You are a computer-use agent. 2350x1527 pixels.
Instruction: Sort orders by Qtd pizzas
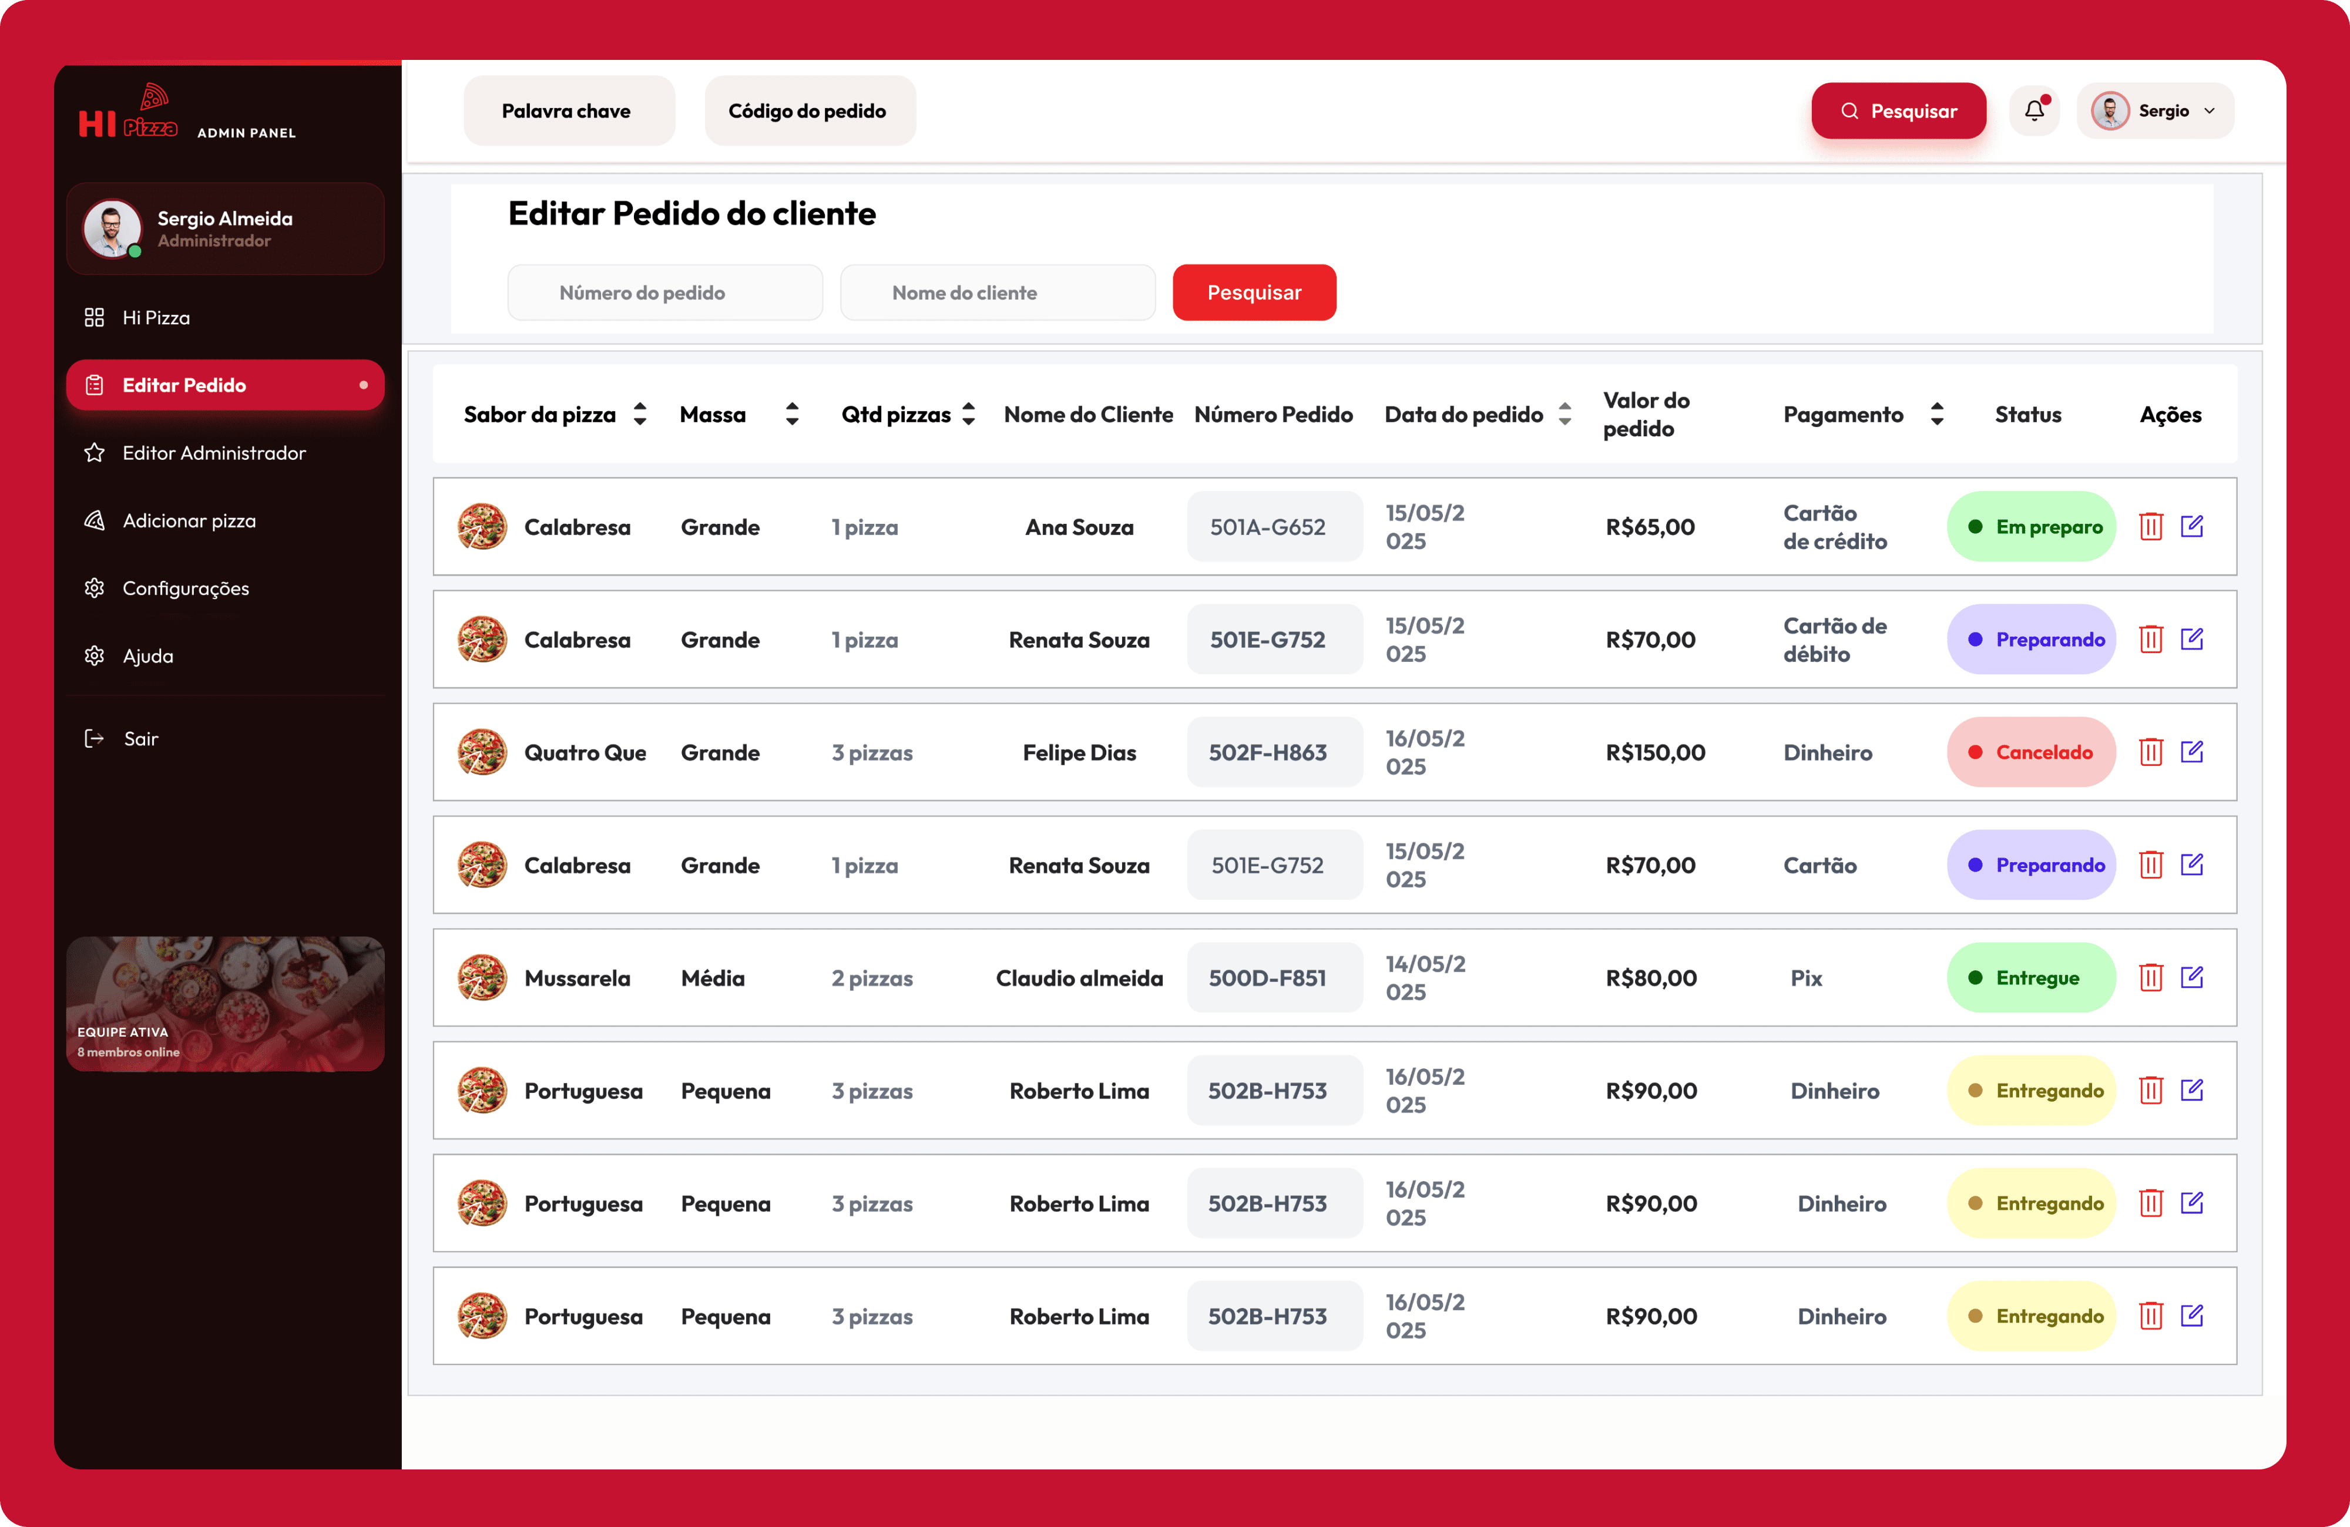point(969,415)
